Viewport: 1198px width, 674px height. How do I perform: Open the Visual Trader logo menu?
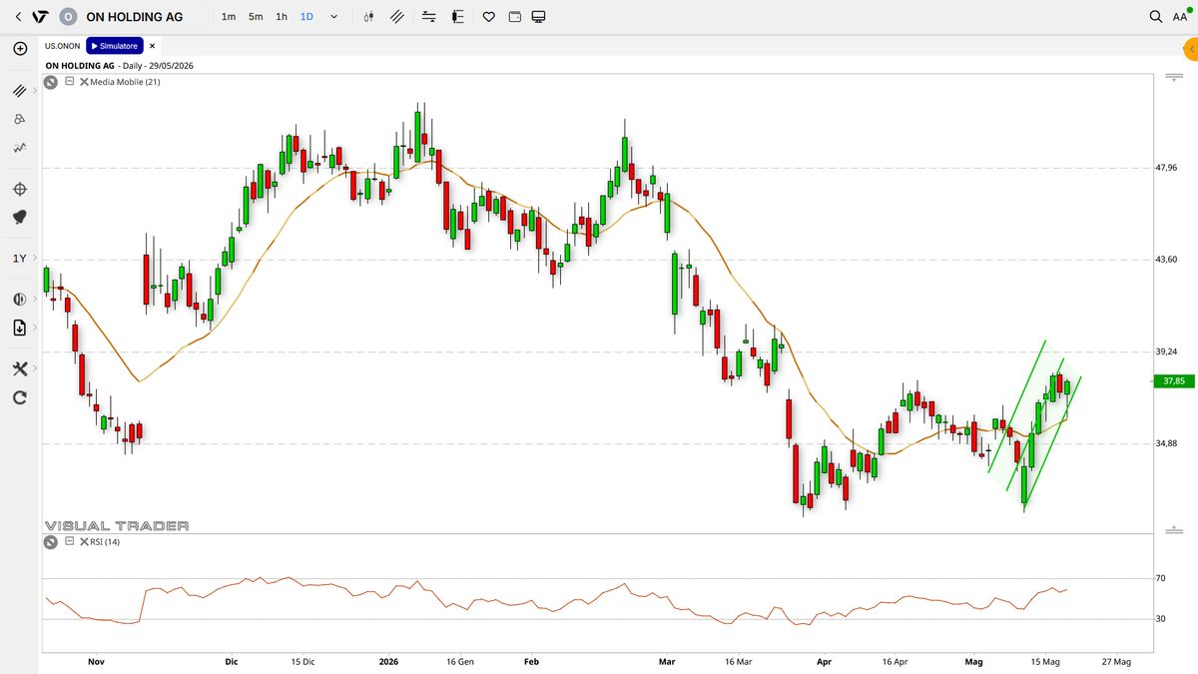(x=39, y=17)
